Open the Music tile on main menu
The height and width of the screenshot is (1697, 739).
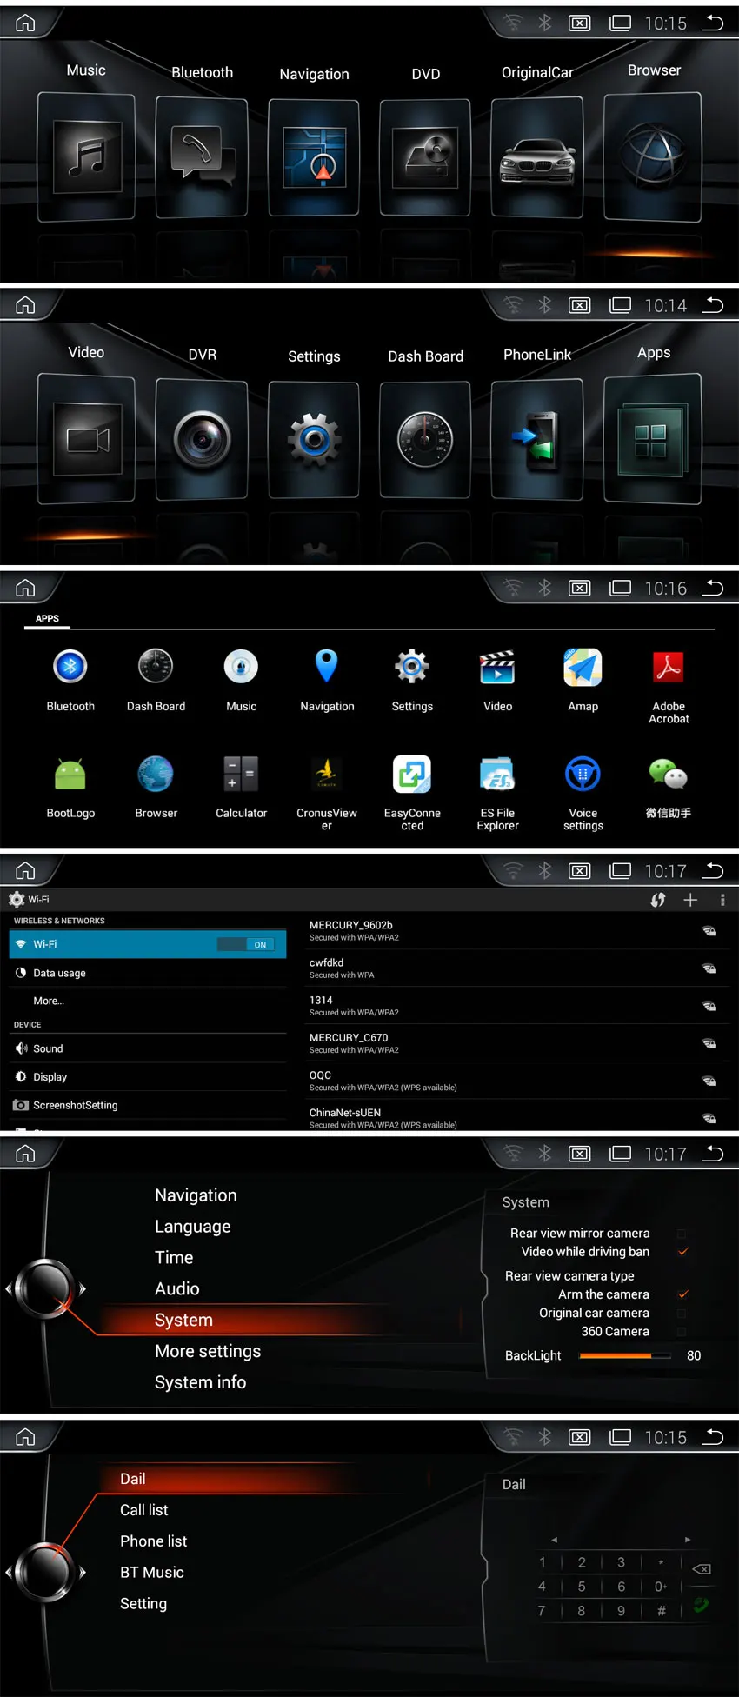click(86, 156)
